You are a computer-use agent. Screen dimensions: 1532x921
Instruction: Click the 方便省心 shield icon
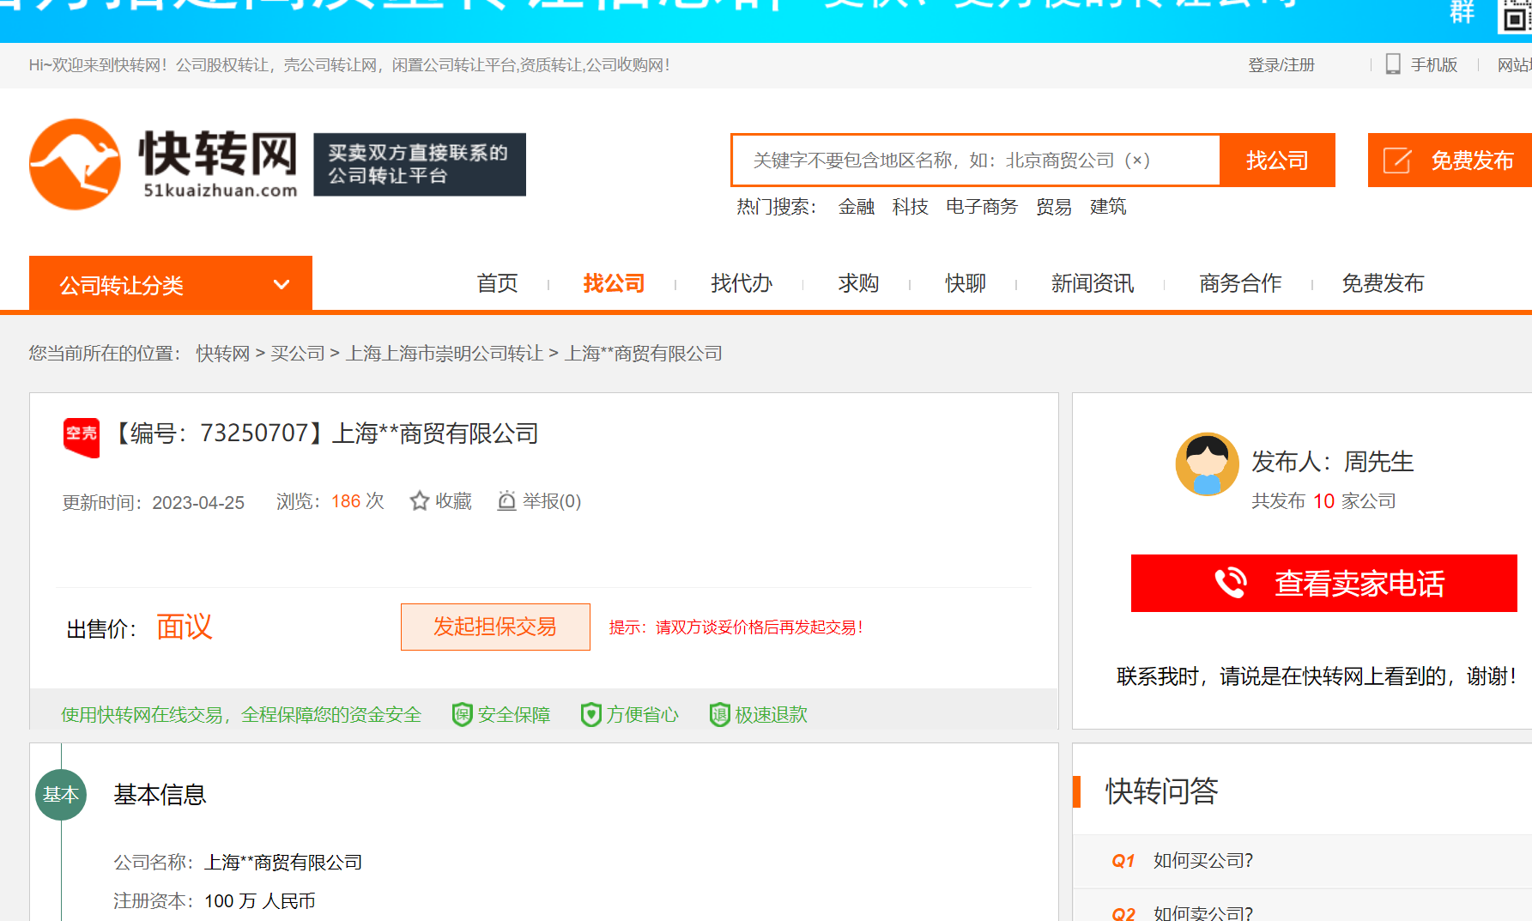click(x=591, y=713)
